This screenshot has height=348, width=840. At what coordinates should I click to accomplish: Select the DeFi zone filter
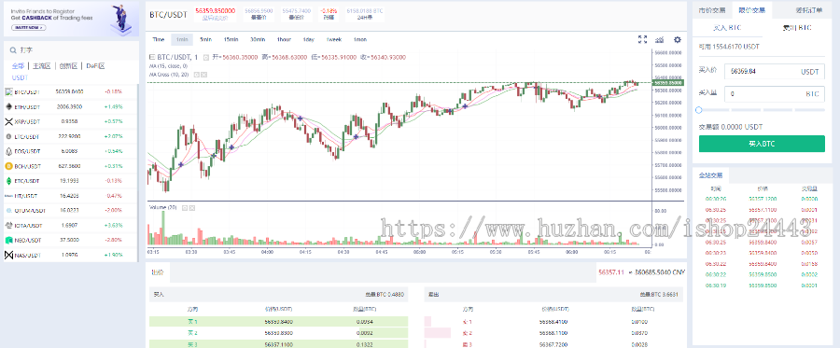95,66
